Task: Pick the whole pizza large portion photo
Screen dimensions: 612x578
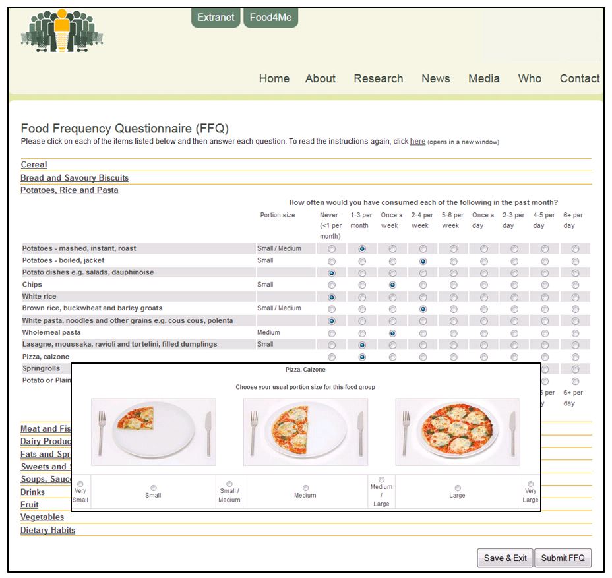Action: point(458,432)
